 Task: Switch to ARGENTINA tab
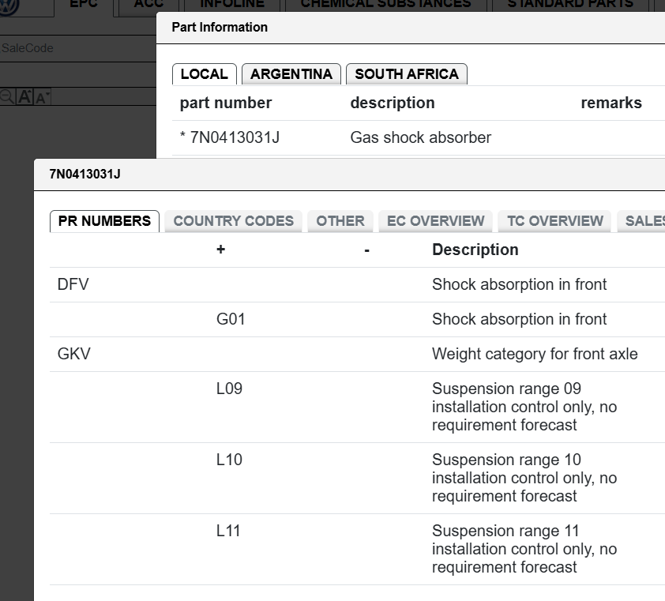(291, 74)
